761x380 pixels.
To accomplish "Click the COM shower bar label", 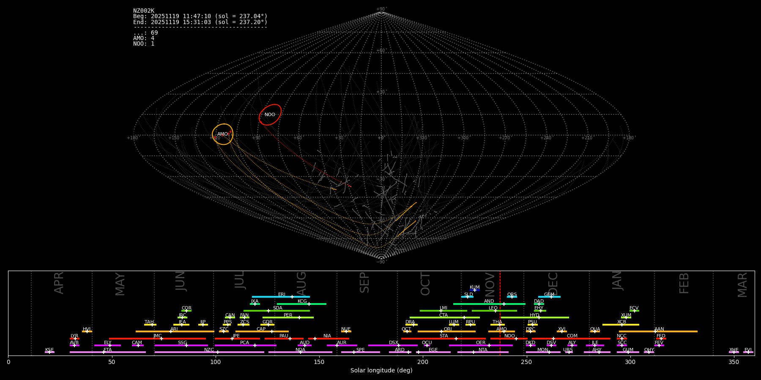I will 572,336.
